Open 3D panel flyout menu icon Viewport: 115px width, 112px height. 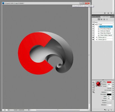coord(113,17)
